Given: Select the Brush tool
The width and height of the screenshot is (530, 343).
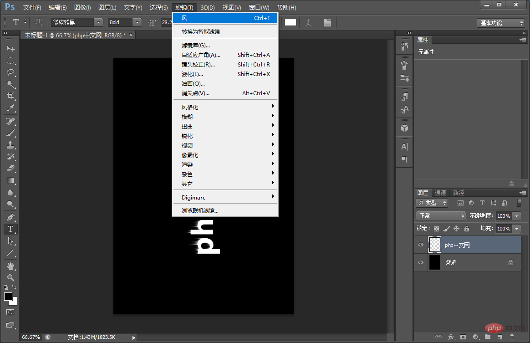Looking at the screenshot, I should [x=10, y=133].
